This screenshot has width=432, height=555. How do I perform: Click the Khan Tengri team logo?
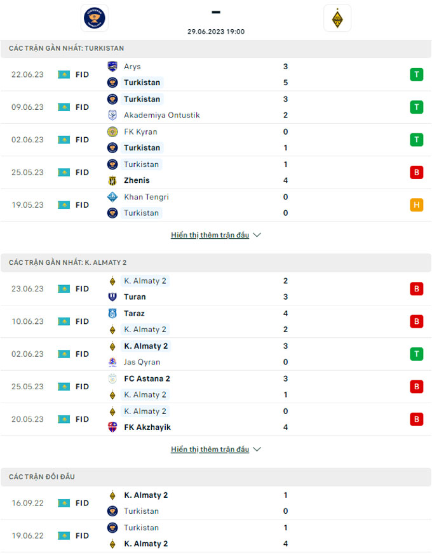coord(112,197)
